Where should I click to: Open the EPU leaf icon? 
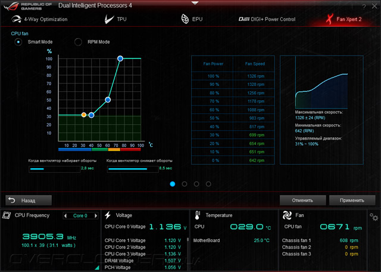tap(185, 19)
